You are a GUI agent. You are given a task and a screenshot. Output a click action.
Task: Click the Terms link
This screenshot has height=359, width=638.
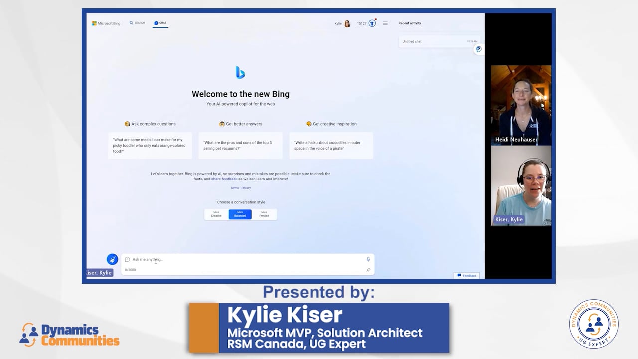tap(234, 188)
